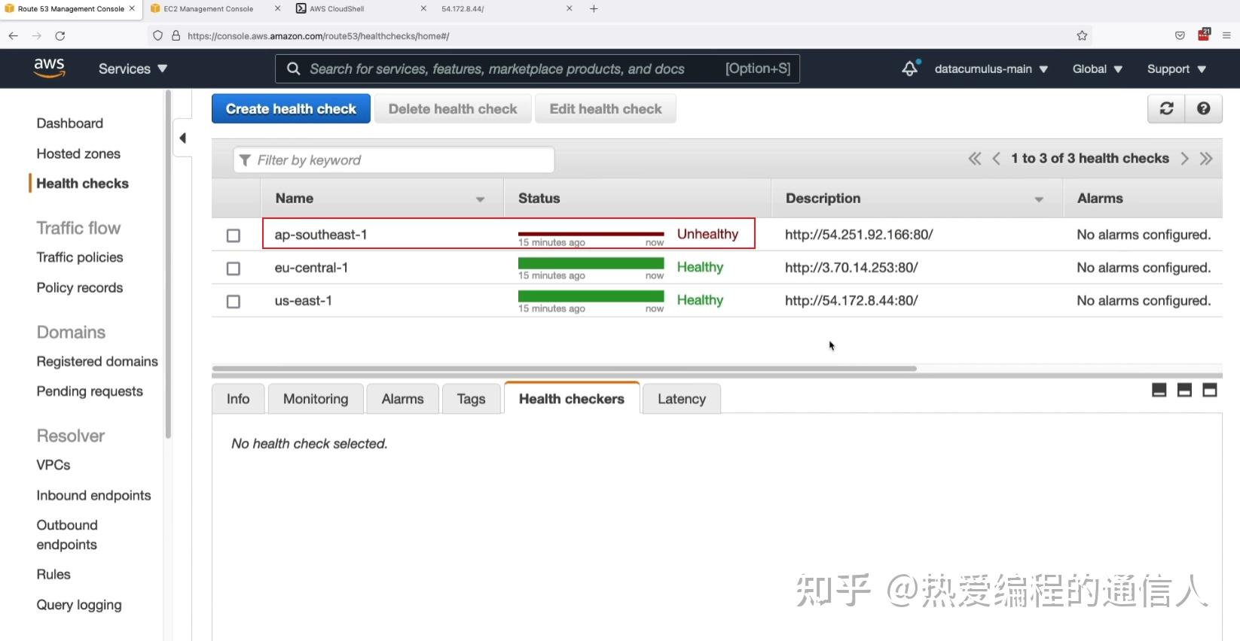Go to last page of health checks
The image size is (1240, 641).
coord(1206,158)
